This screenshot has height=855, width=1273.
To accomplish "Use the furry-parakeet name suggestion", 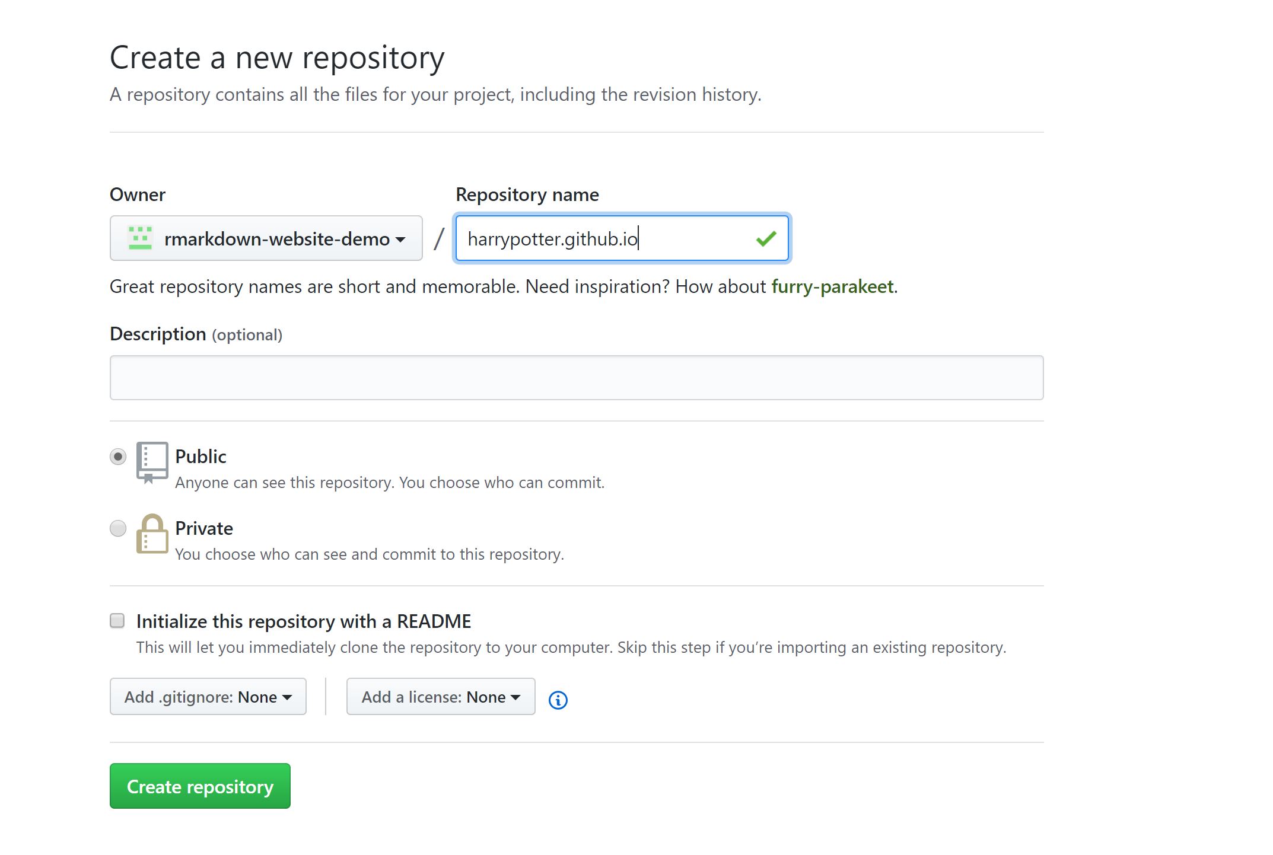I will pos(832,287).
